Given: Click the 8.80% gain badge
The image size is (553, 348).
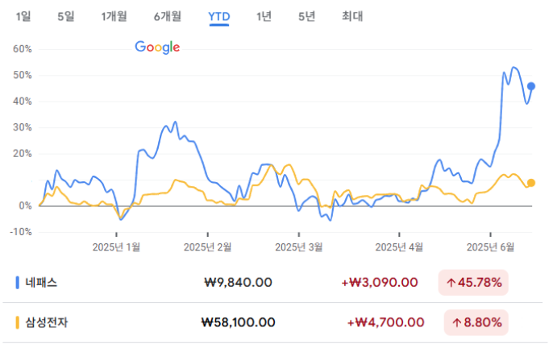Looking at the screenshot, I should (476, 322).
